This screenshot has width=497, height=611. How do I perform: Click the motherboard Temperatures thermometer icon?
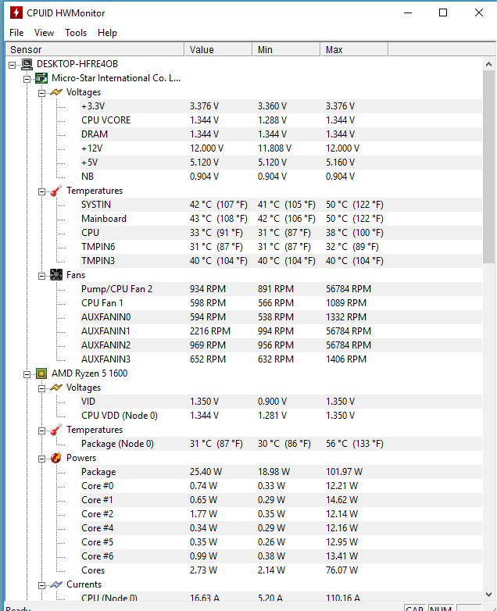pyautogui.click(x=56, y=191)
